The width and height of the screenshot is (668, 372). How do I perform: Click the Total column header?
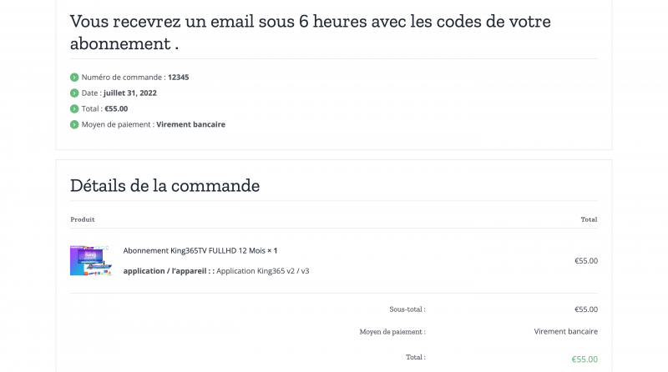pos(589,219)
